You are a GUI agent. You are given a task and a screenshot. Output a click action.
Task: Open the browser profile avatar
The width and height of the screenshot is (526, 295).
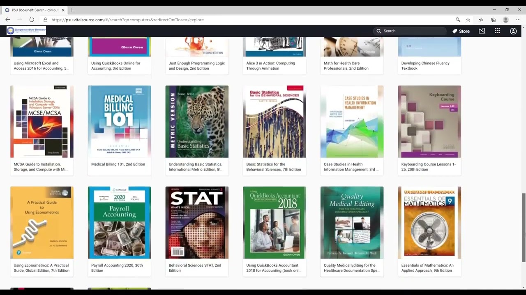click(x=506, y=20)
